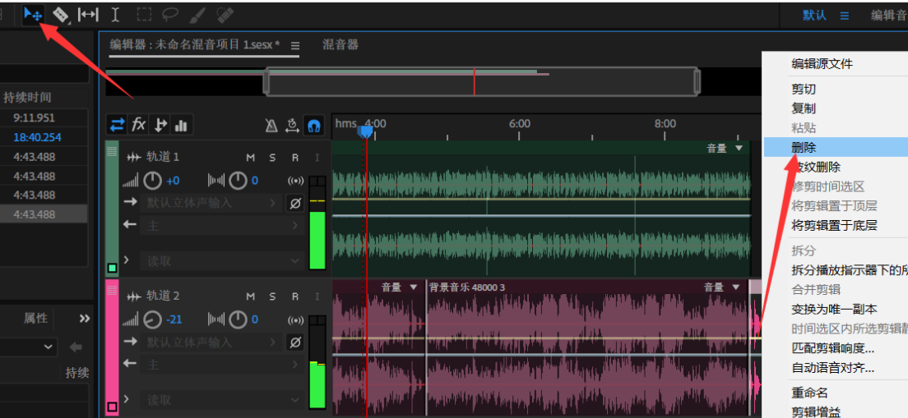Select the Move tool in the toolbar

click(x=33, y=14)
